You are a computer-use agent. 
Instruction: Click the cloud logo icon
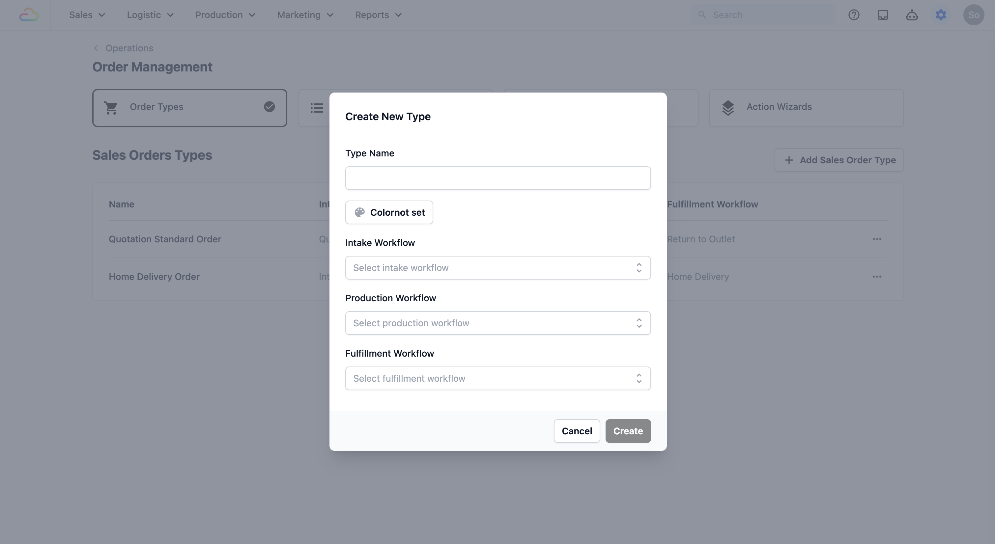(x=29, y=15)
